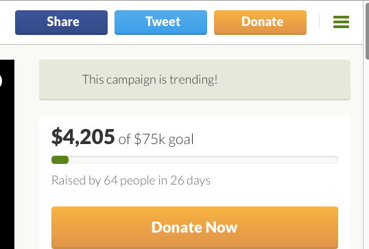Click the light-blue Tweet button
369x249 pixels.
[160, 23]
